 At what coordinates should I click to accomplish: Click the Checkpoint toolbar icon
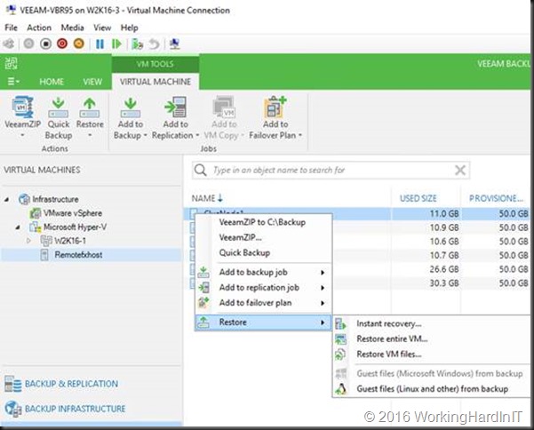coord(137,44)
